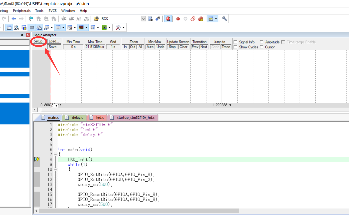The width and height of the screenshot is (349, 215).
Task: Open the Watch windows icon
Action: click(47, 27)
